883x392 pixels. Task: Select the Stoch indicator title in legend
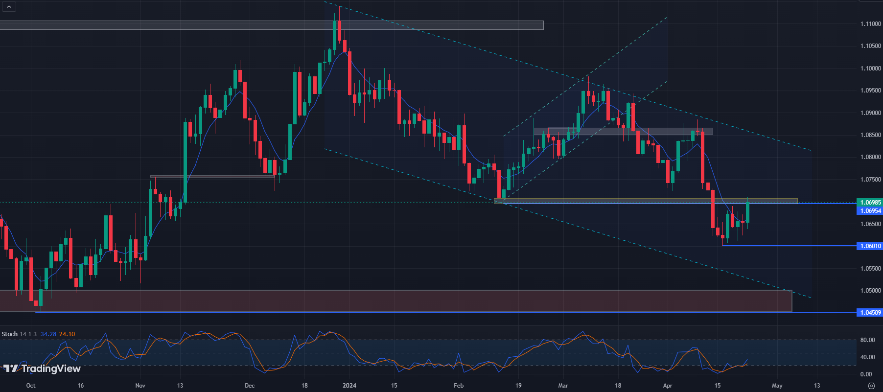(10, 334)
